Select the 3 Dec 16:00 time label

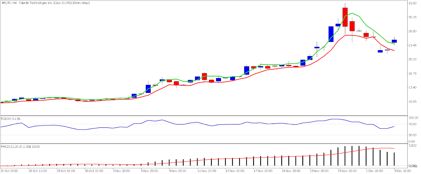click(403, 171)
